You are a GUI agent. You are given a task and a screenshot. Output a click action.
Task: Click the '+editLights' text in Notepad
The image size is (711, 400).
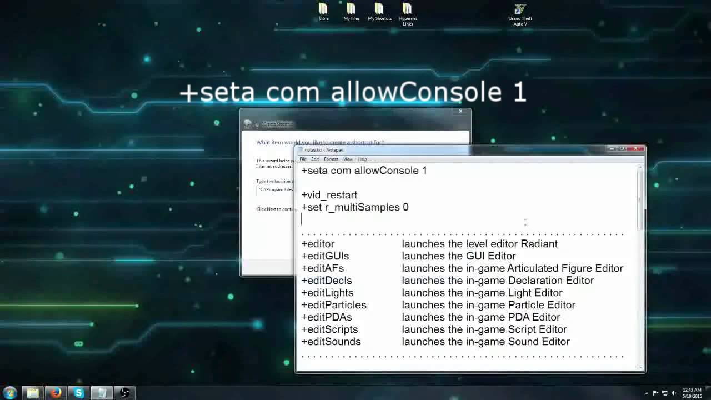pyautogui.click(x=327, y=293)
